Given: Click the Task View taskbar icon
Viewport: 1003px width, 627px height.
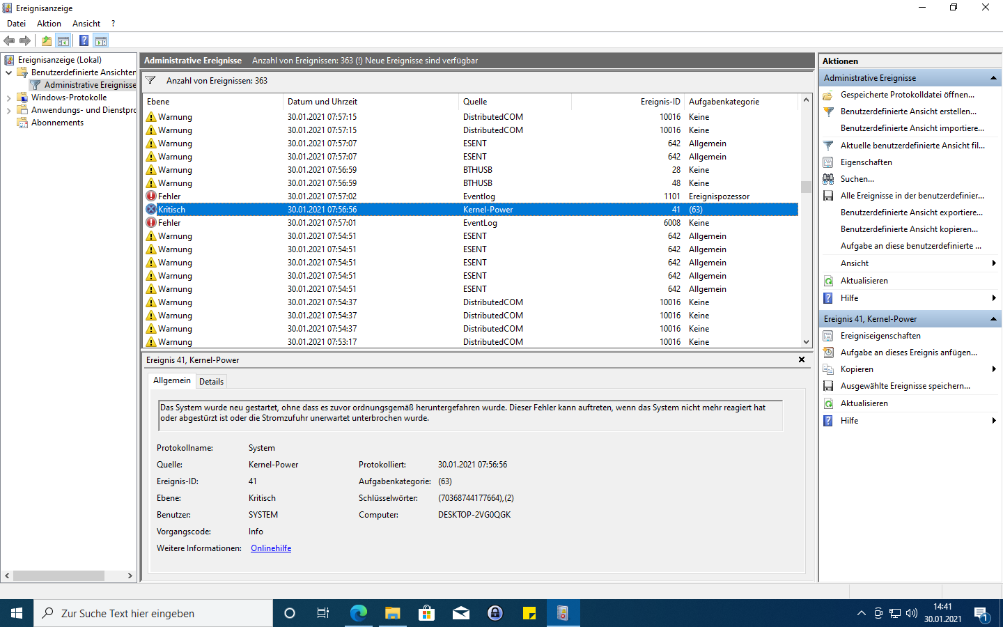Looking at the screenshot, I should (323, 613).
